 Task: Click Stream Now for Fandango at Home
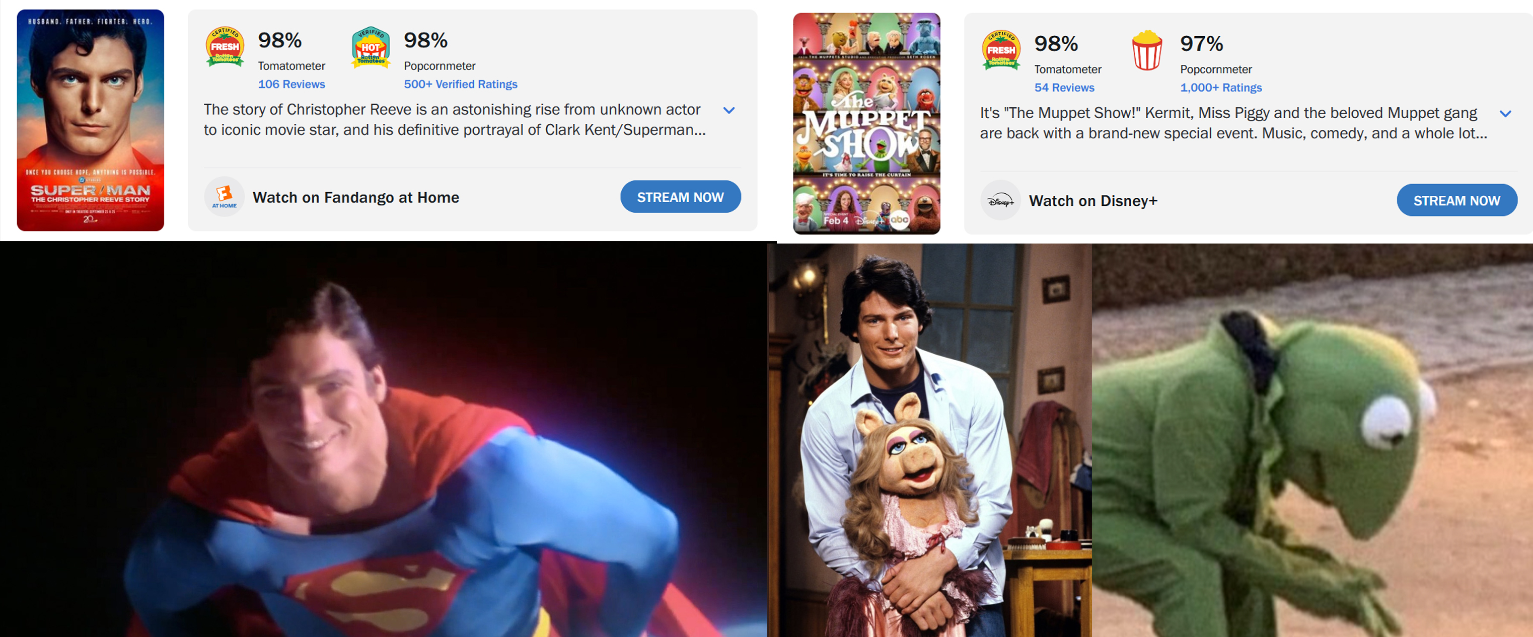tap(680, 197)
